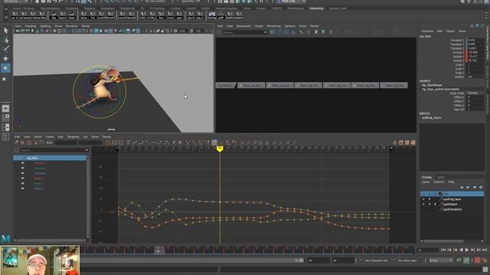Choose the Lasso select tool
The width and height of the screenshot is (490, 275).
pyautogui.click(x=5, y=40)
